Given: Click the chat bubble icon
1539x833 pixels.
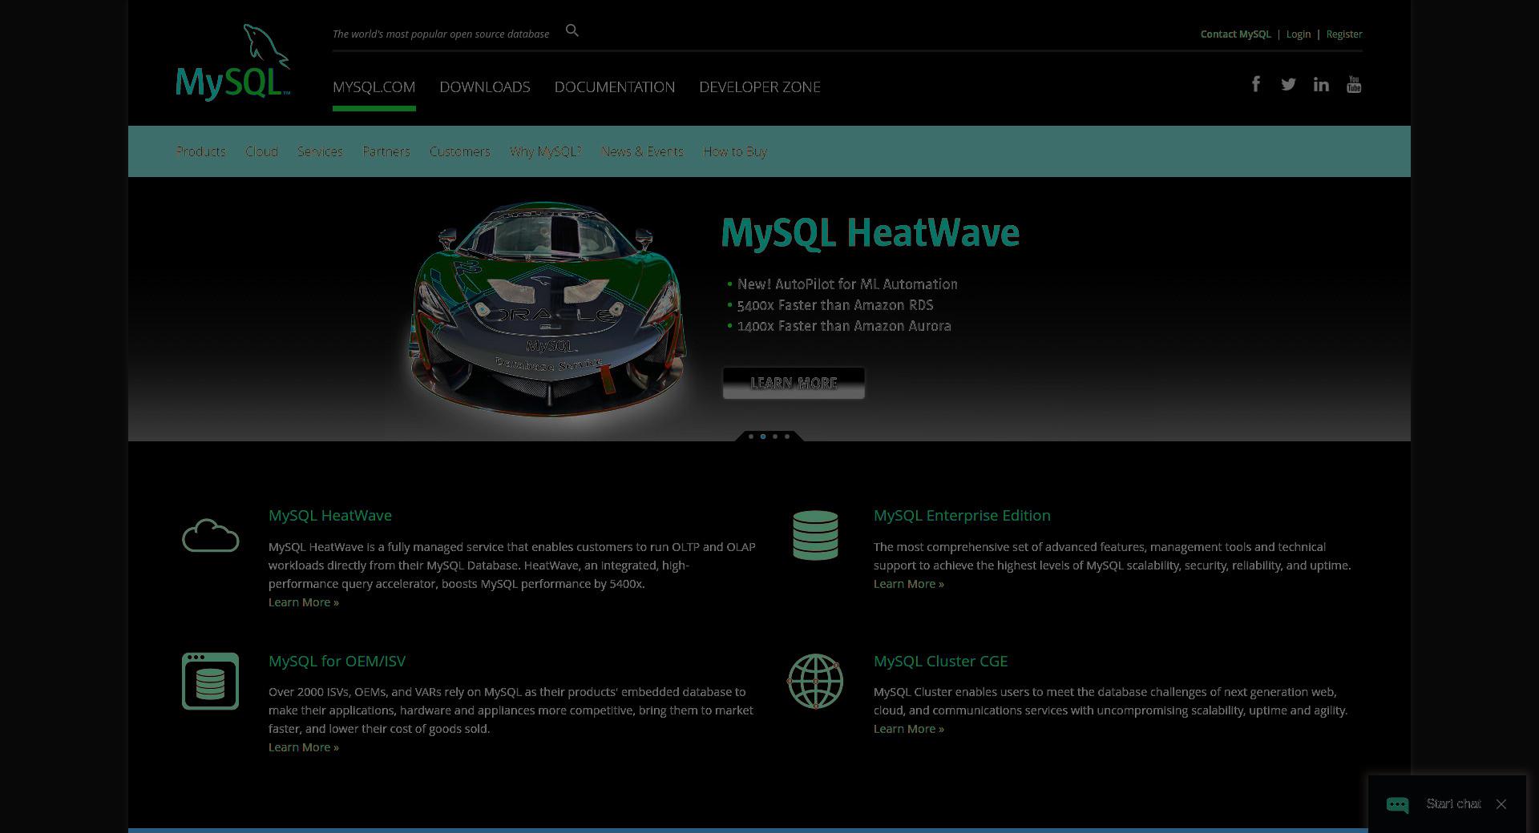Looking at the screenshot, I should point(1397,804).
